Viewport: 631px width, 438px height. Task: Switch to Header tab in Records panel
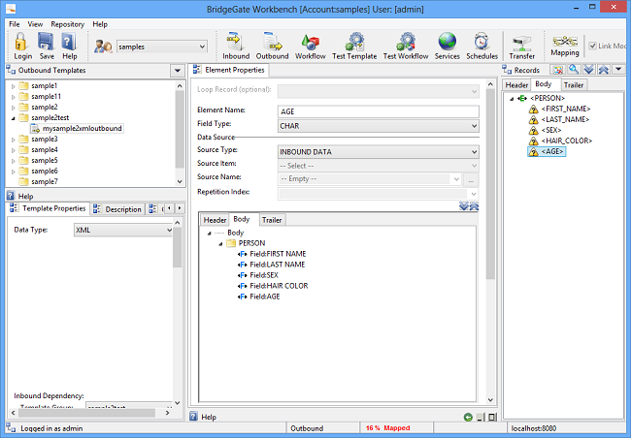[x=516, y=85]
